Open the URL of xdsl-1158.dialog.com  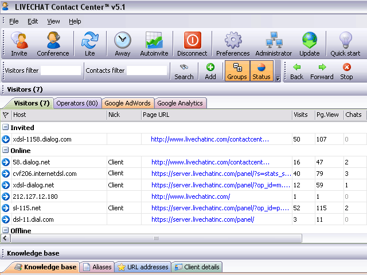point(210,139)
